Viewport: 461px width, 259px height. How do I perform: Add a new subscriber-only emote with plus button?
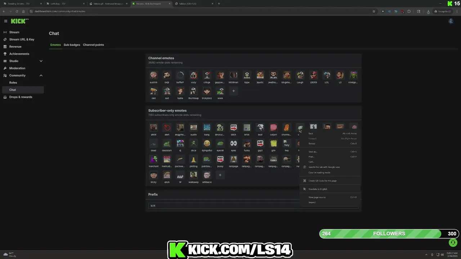tap(220, 175)
